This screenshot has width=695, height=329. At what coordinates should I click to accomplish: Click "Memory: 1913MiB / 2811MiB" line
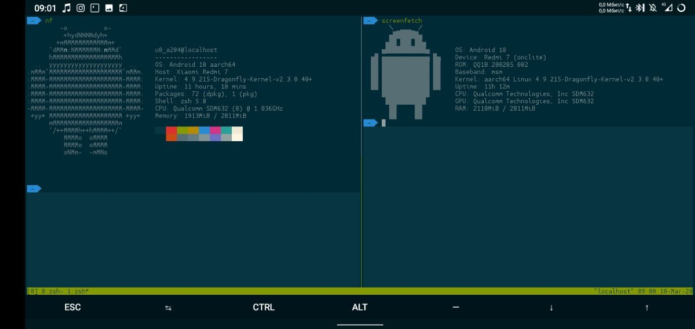pos(200,116)
